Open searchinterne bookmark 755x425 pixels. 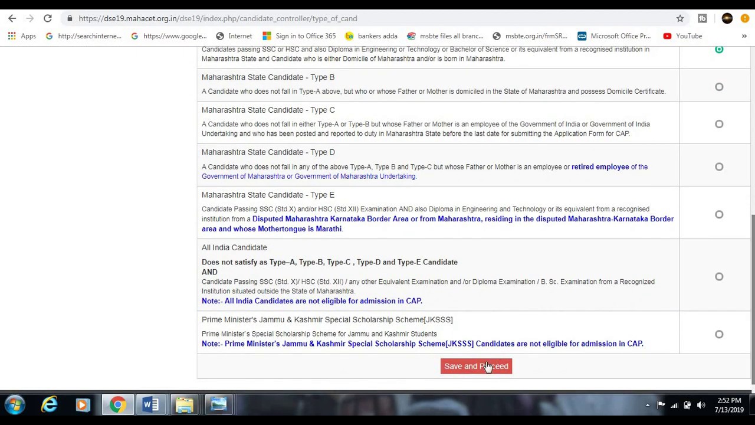pos(83,36)
